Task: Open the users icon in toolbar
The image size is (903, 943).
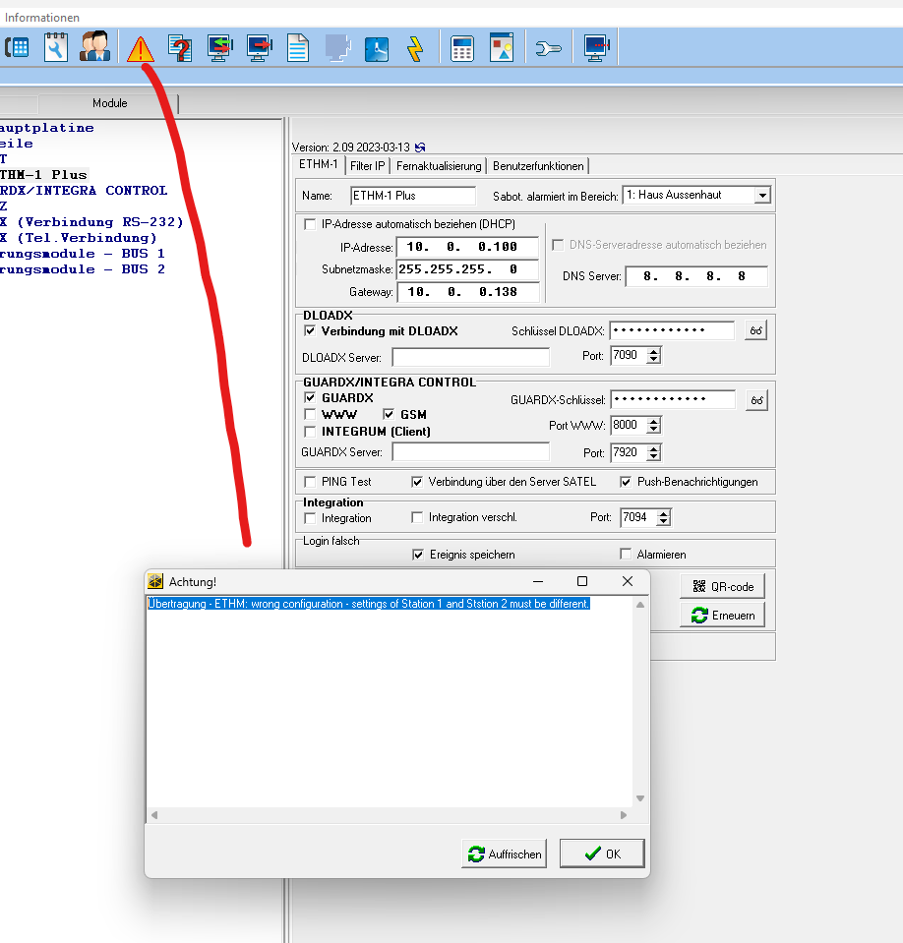Action: [x=95, y=47]
